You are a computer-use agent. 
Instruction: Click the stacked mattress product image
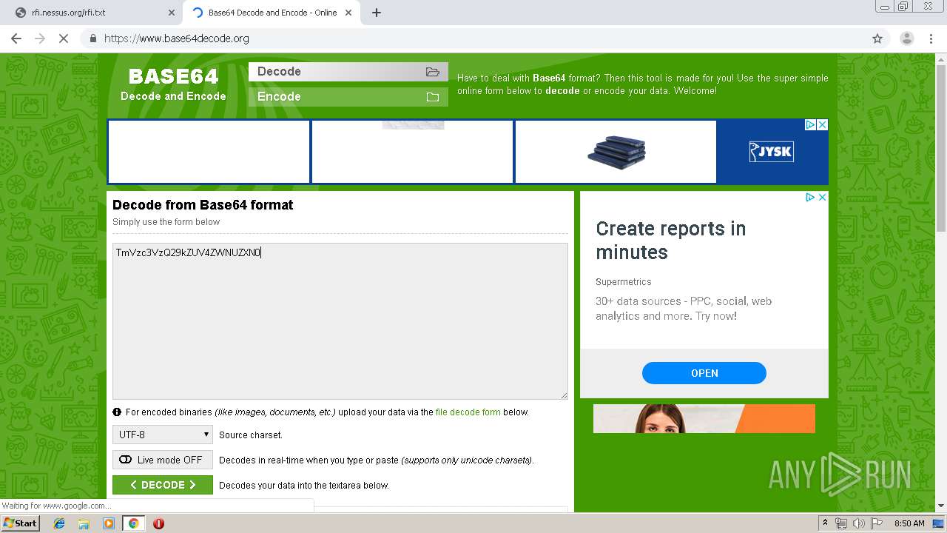[616, 151]
